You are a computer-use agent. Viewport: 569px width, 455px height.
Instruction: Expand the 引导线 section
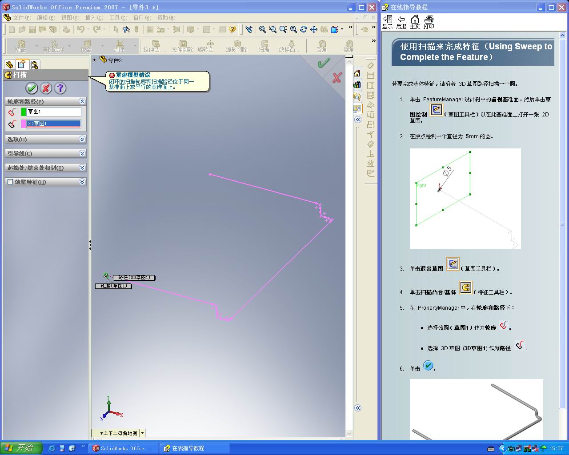click(82, 153)
